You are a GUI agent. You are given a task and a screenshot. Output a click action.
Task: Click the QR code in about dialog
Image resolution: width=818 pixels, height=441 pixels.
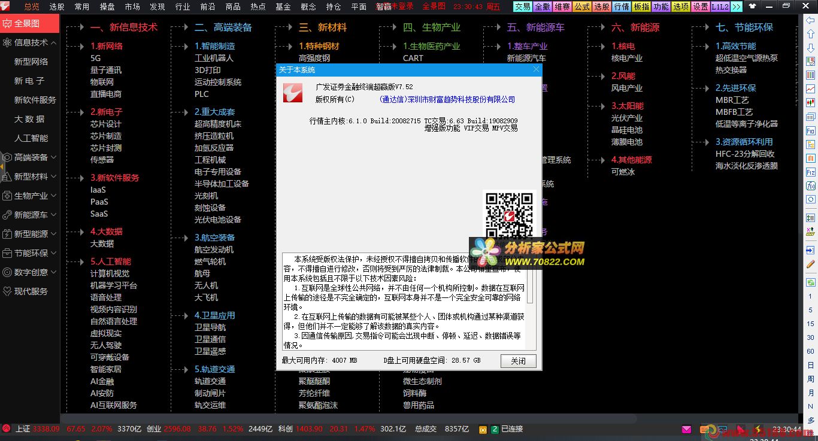pyautogui.click(x=509, y=215)
